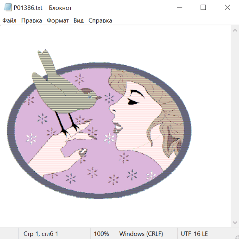
Task: Click the scroll down arrow
Action: pos(235,222)
